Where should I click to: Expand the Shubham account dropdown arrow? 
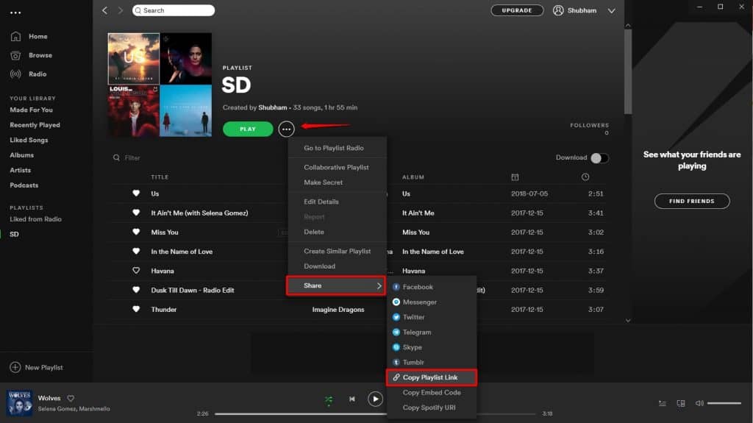611,10
